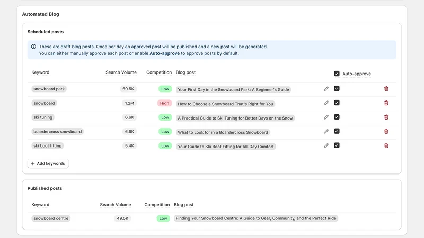Click the bold Auto-approve text in banner
Screen dimensions: 424x238
(x=164, y=53)
